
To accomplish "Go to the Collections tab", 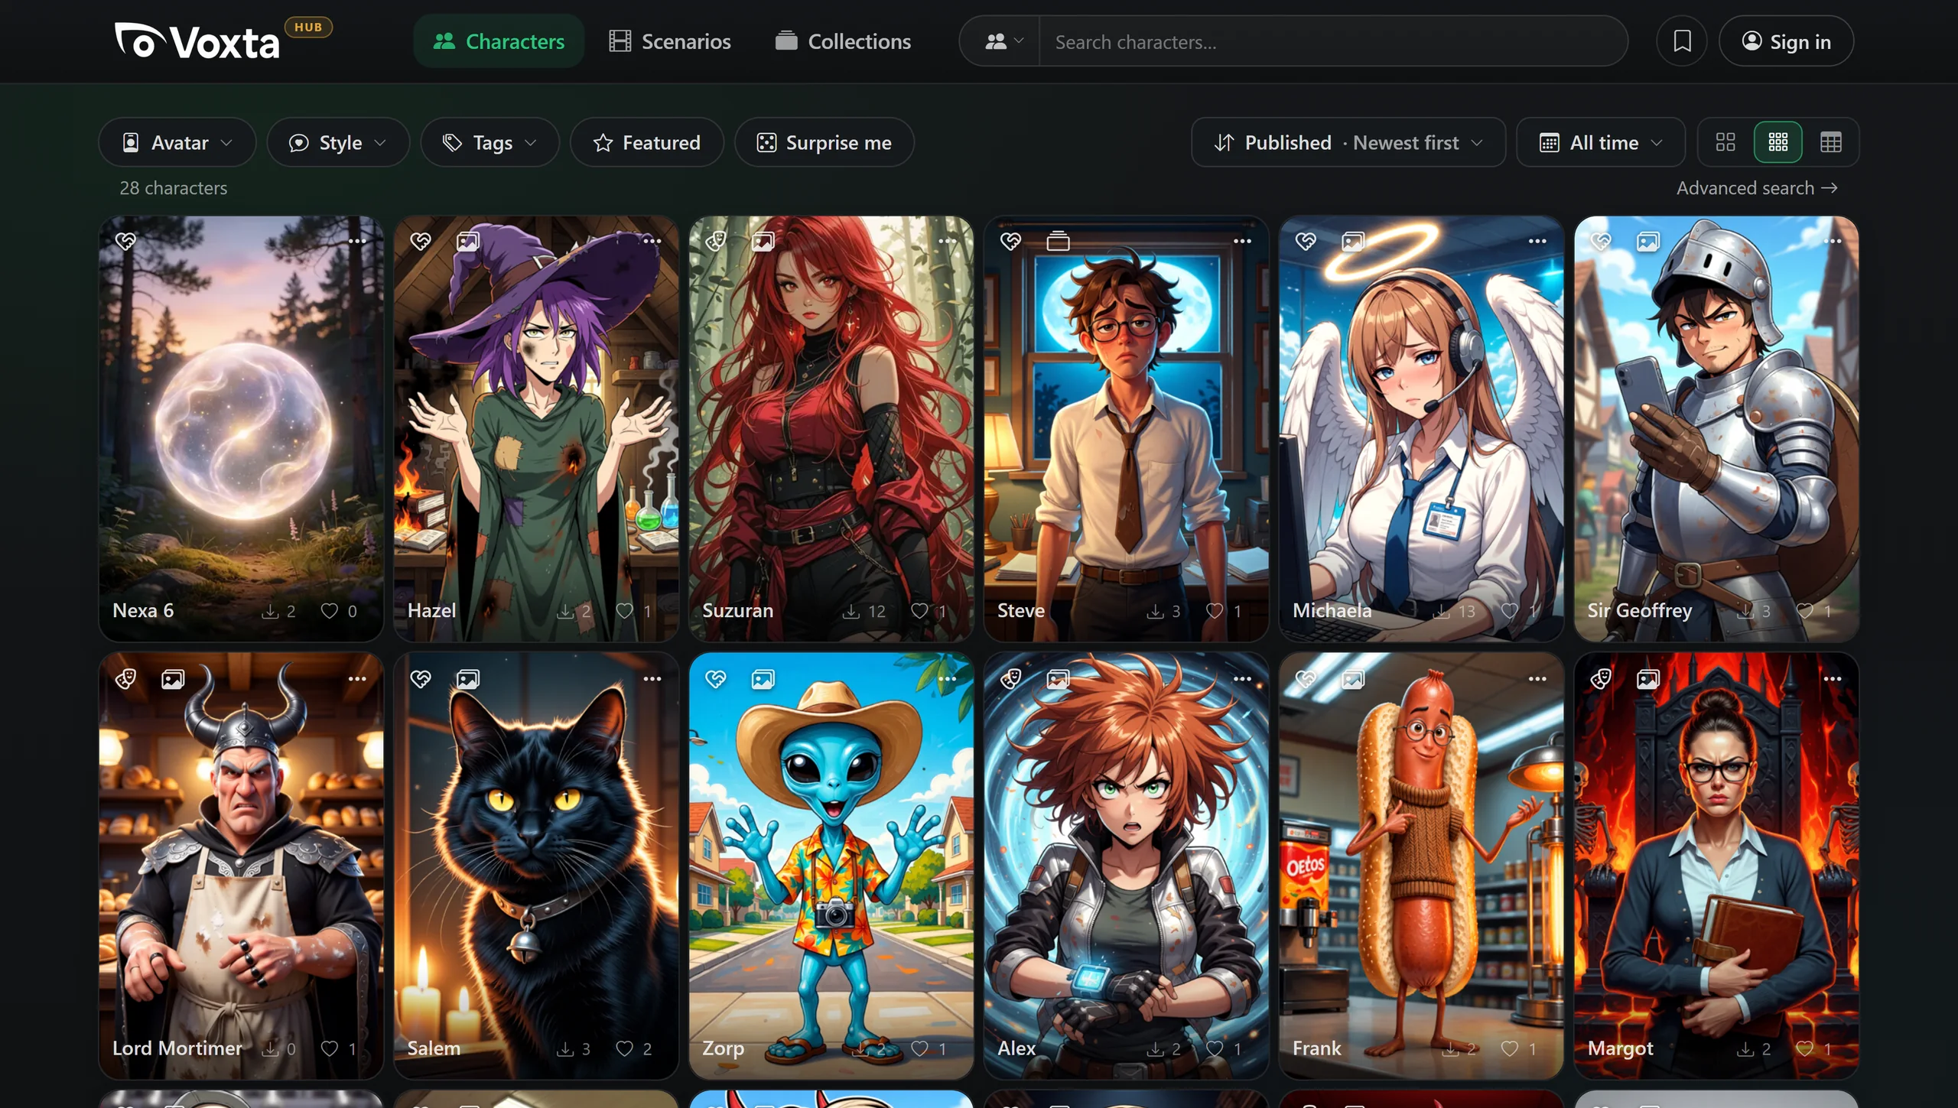I will pyautogui.click(x=843, y=41).
